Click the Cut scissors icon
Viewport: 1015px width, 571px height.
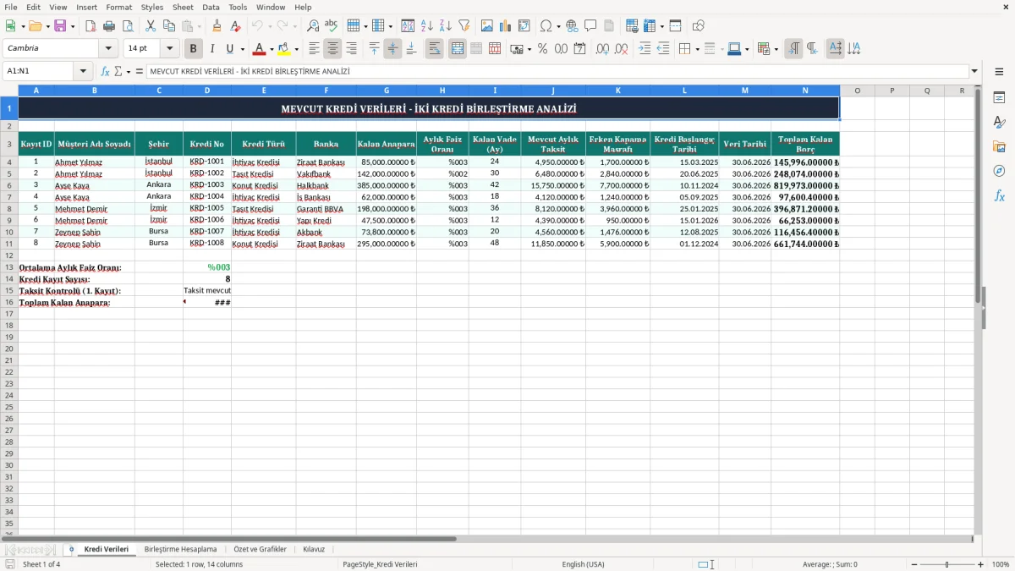pyautogui.click(x=151, y=26)
